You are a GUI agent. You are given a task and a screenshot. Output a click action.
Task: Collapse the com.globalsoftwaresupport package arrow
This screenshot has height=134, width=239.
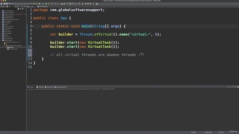pyautogui.click(x=4, y=45)
